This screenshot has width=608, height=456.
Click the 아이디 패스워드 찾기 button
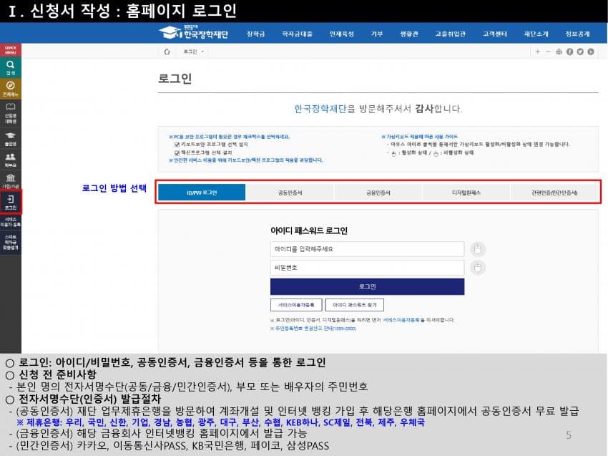(354, 304)
